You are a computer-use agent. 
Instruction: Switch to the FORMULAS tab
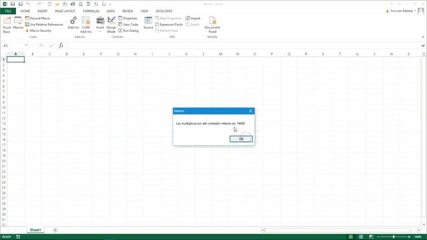pos(91,11)
